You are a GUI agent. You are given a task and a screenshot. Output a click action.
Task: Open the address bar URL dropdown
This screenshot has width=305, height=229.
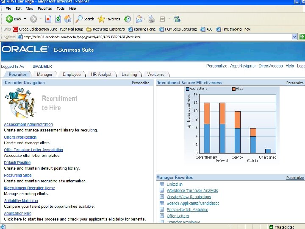(x=295, y=36)
